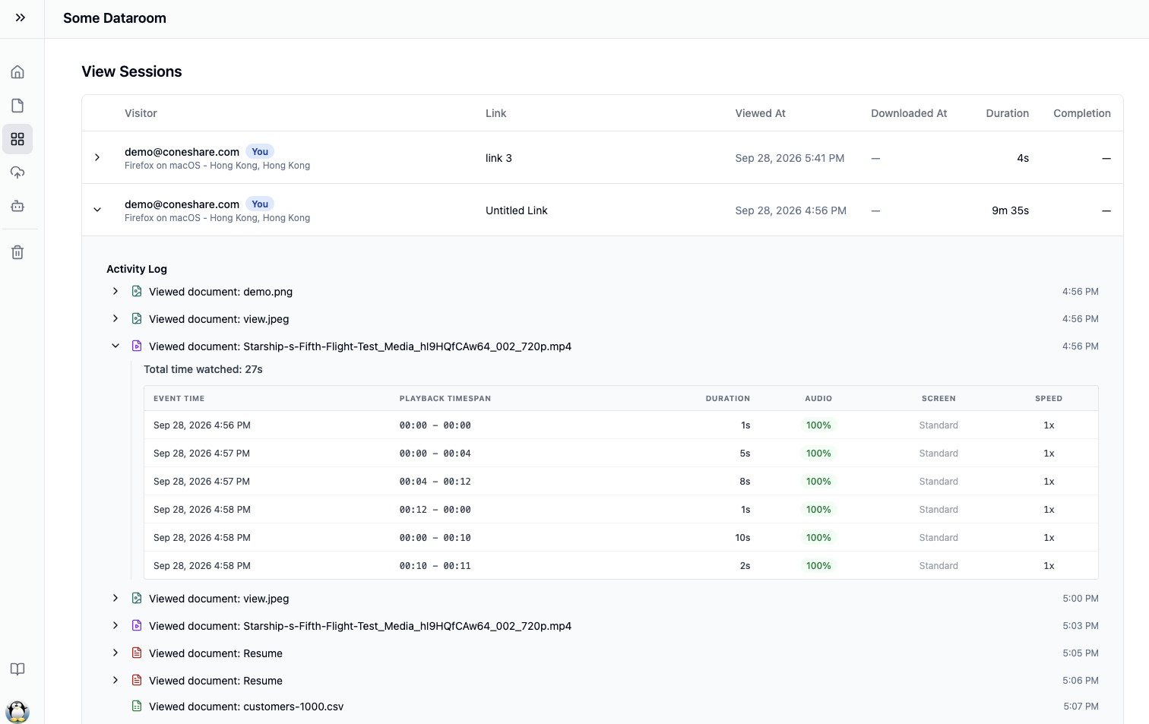Open the robot icon in the sidebar
The width and height of the screenshot is (1149, 724).
17,206
